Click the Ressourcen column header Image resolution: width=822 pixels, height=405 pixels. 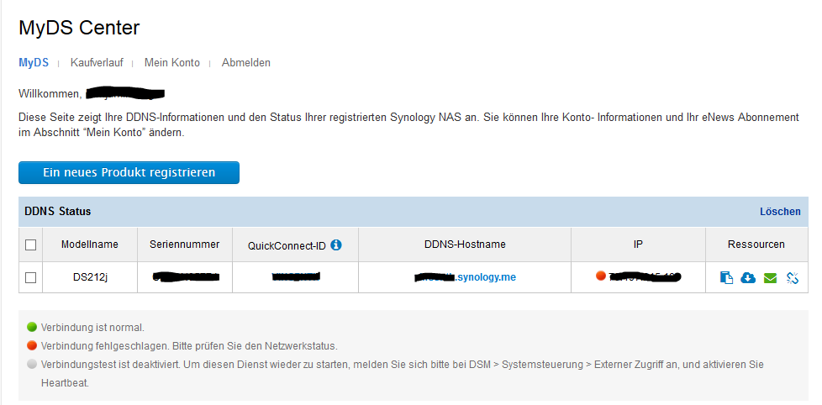(756, 245)
